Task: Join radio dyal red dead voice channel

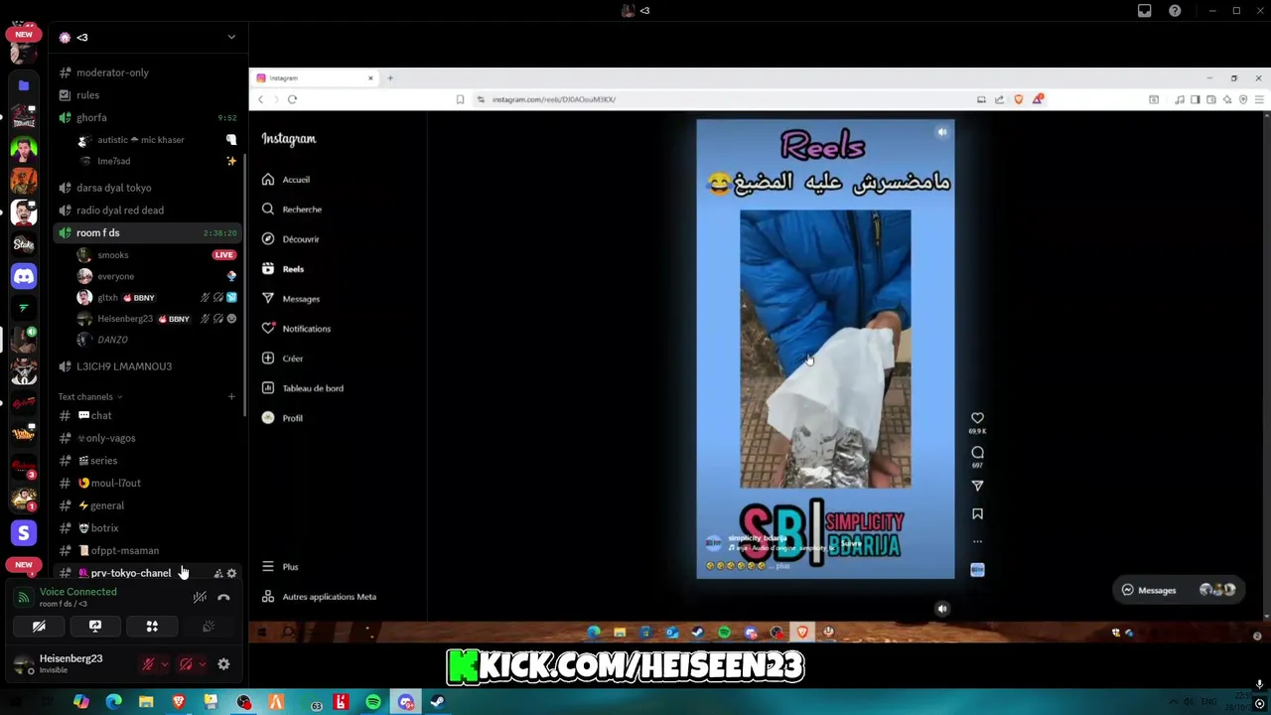Action: [149, 211]
